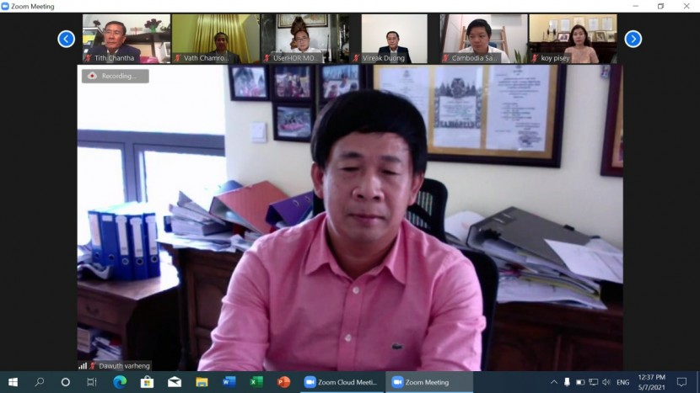Select koy pisey's video thumbnail
The width and height of the screenshot is (700, 393).
click(x=573, y=39)
